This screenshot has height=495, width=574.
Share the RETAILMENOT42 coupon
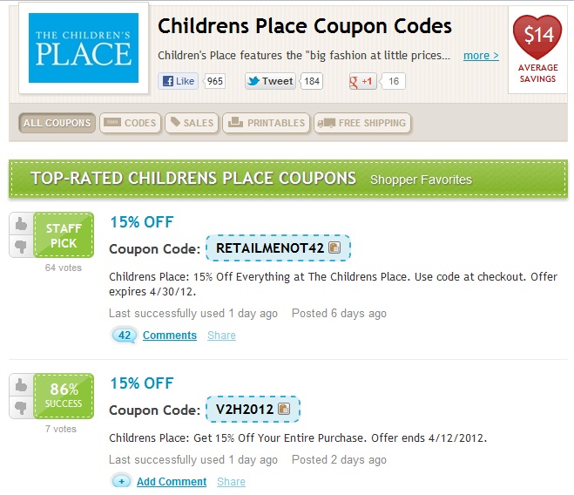[x=221, y=335]
